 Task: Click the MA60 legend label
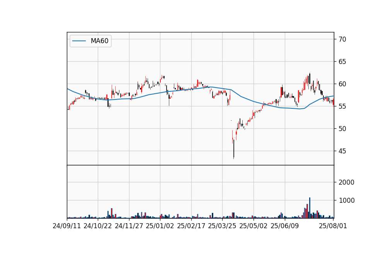pos(99,41)
